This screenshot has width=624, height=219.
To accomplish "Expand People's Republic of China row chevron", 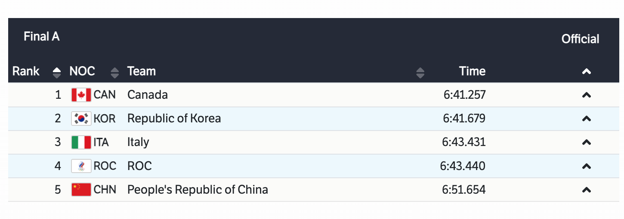I will click(x=586, y=189).
